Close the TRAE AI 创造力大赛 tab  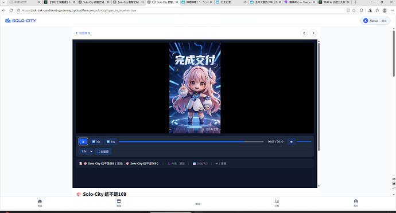pyautogui.click(x=348, y=2)
